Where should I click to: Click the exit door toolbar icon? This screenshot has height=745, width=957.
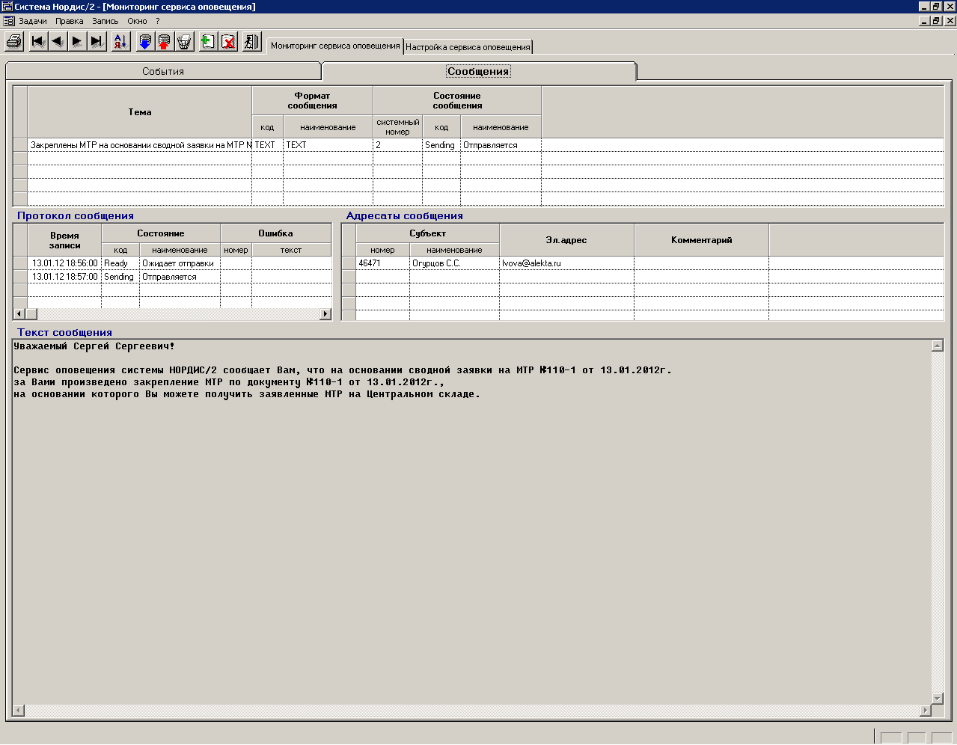coord(251,41)
